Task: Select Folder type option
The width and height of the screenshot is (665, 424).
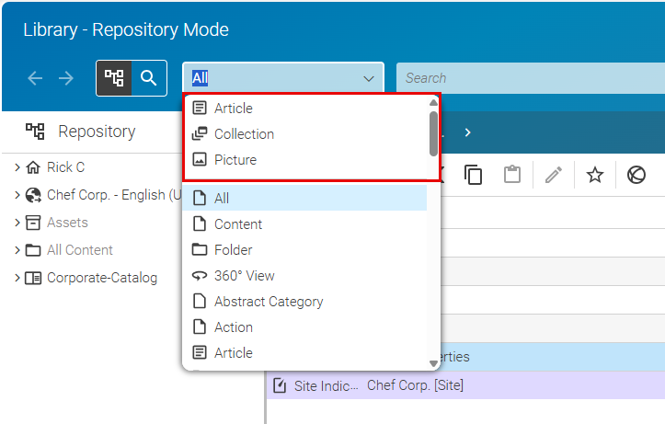Action: 304,250
